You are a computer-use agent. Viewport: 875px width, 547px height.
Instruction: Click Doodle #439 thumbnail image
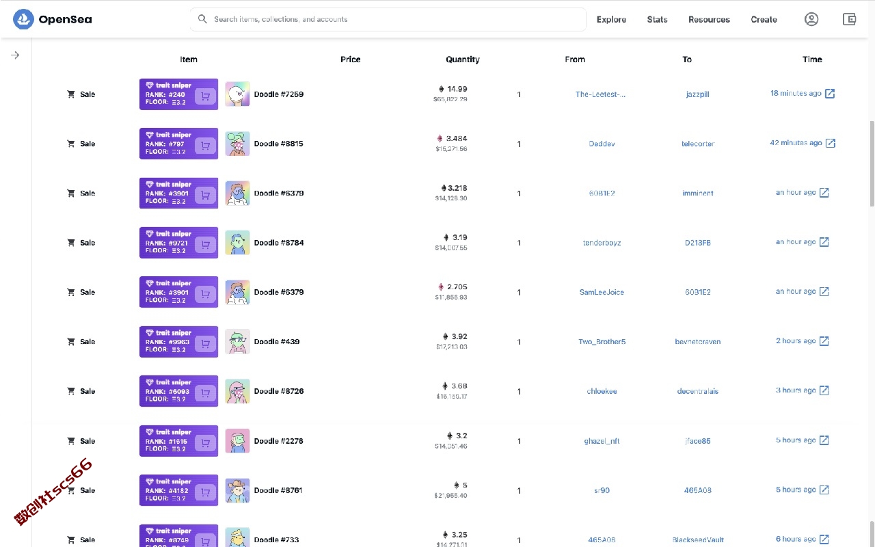237,342
